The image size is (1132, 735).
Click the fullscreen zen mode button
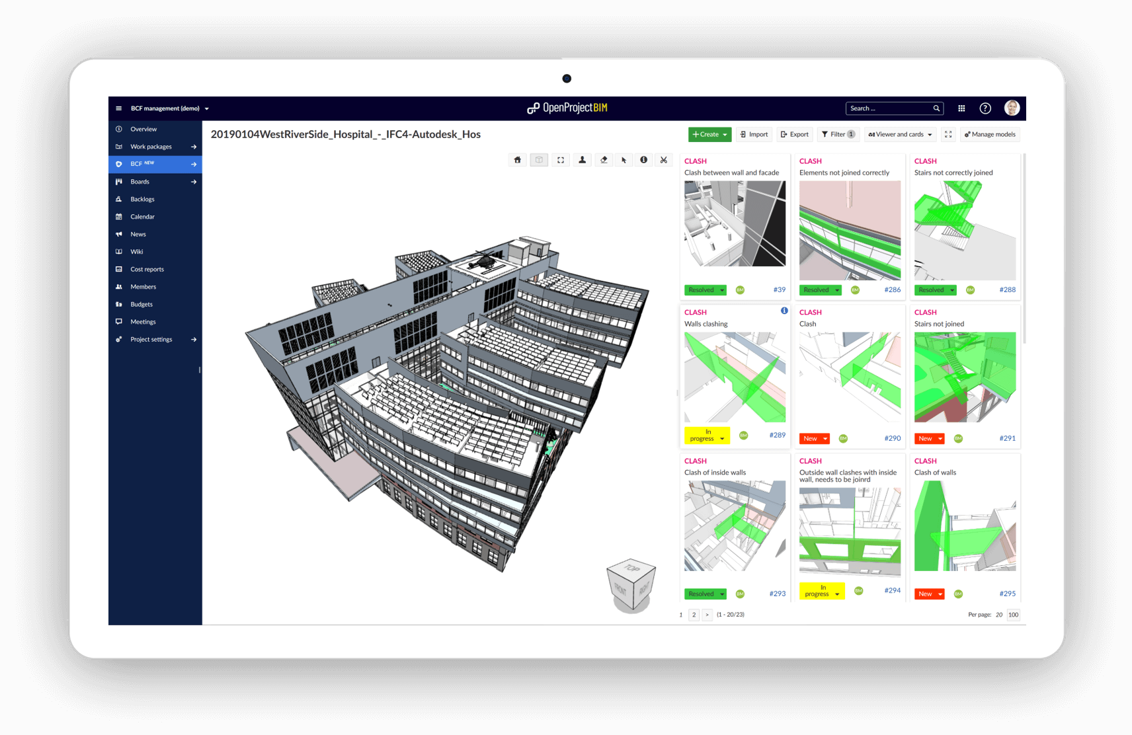(948, 134)
